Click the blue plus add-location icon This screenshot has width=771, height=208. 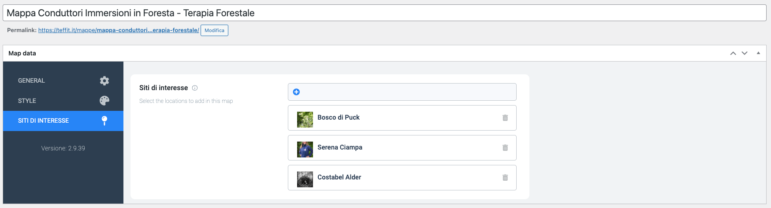click(x=296, y=92)
